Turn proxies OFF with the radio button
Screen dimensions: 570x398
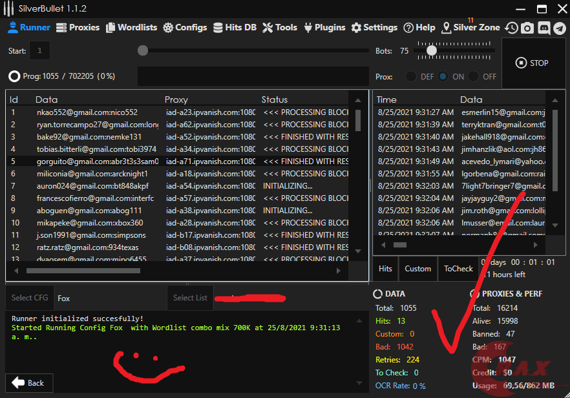[x=474, y=76]
